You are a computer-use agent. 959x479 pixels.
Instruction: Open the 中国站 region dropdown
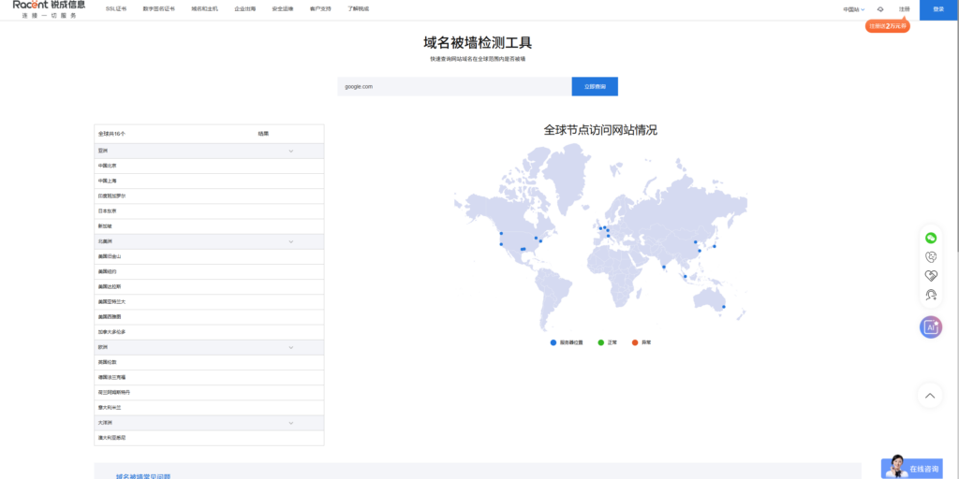(x=853, y=9)
